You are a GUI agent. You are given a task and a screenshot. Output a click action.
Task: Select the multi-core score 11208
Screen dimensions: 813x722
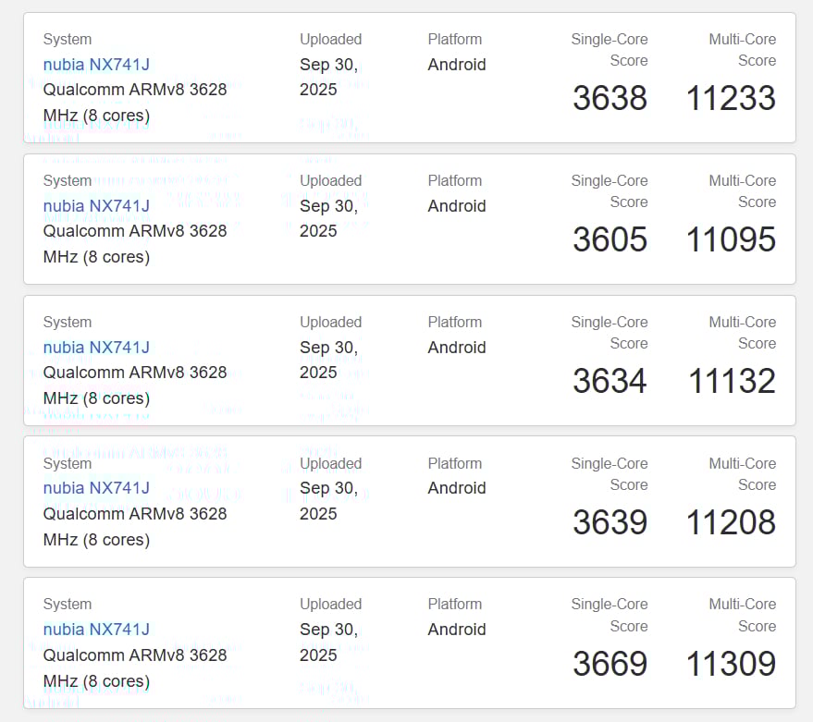pos(731,523)
